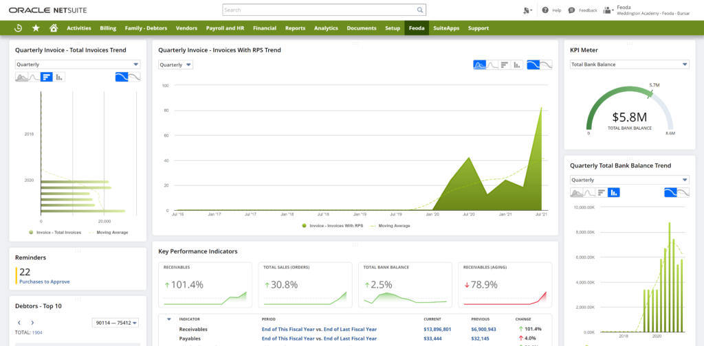Open KPI Meter Total Bank Balance dropdown
Screen dimensions: 704x346
pos(630,65)
